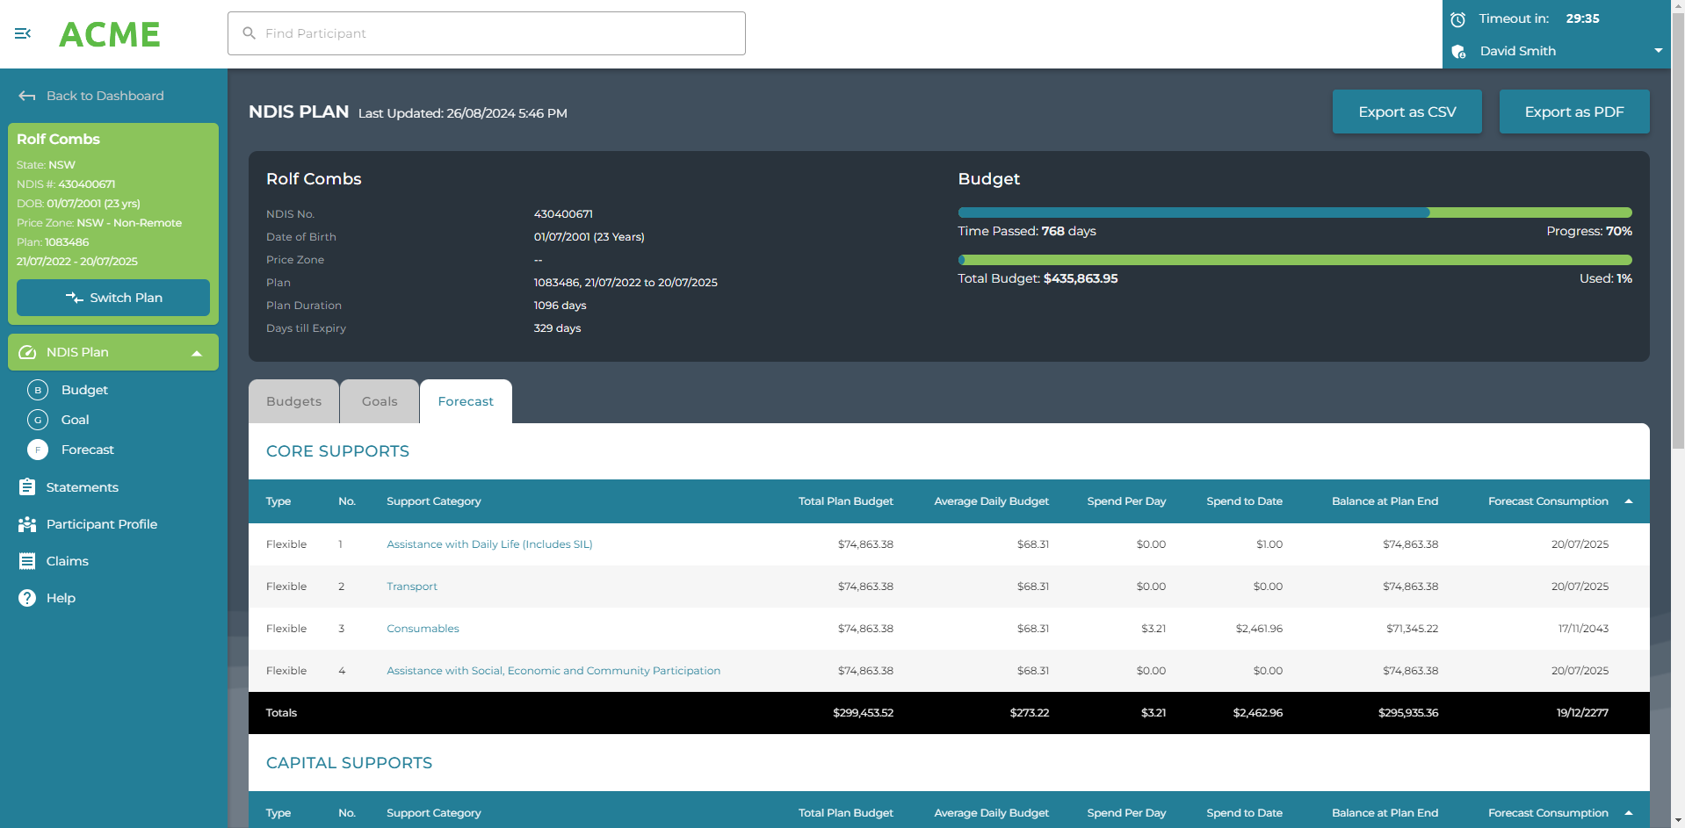Sort Capital Supports by Forecast Consumption arrow
Viewport: 1685px width, 828px height.
1629,813
